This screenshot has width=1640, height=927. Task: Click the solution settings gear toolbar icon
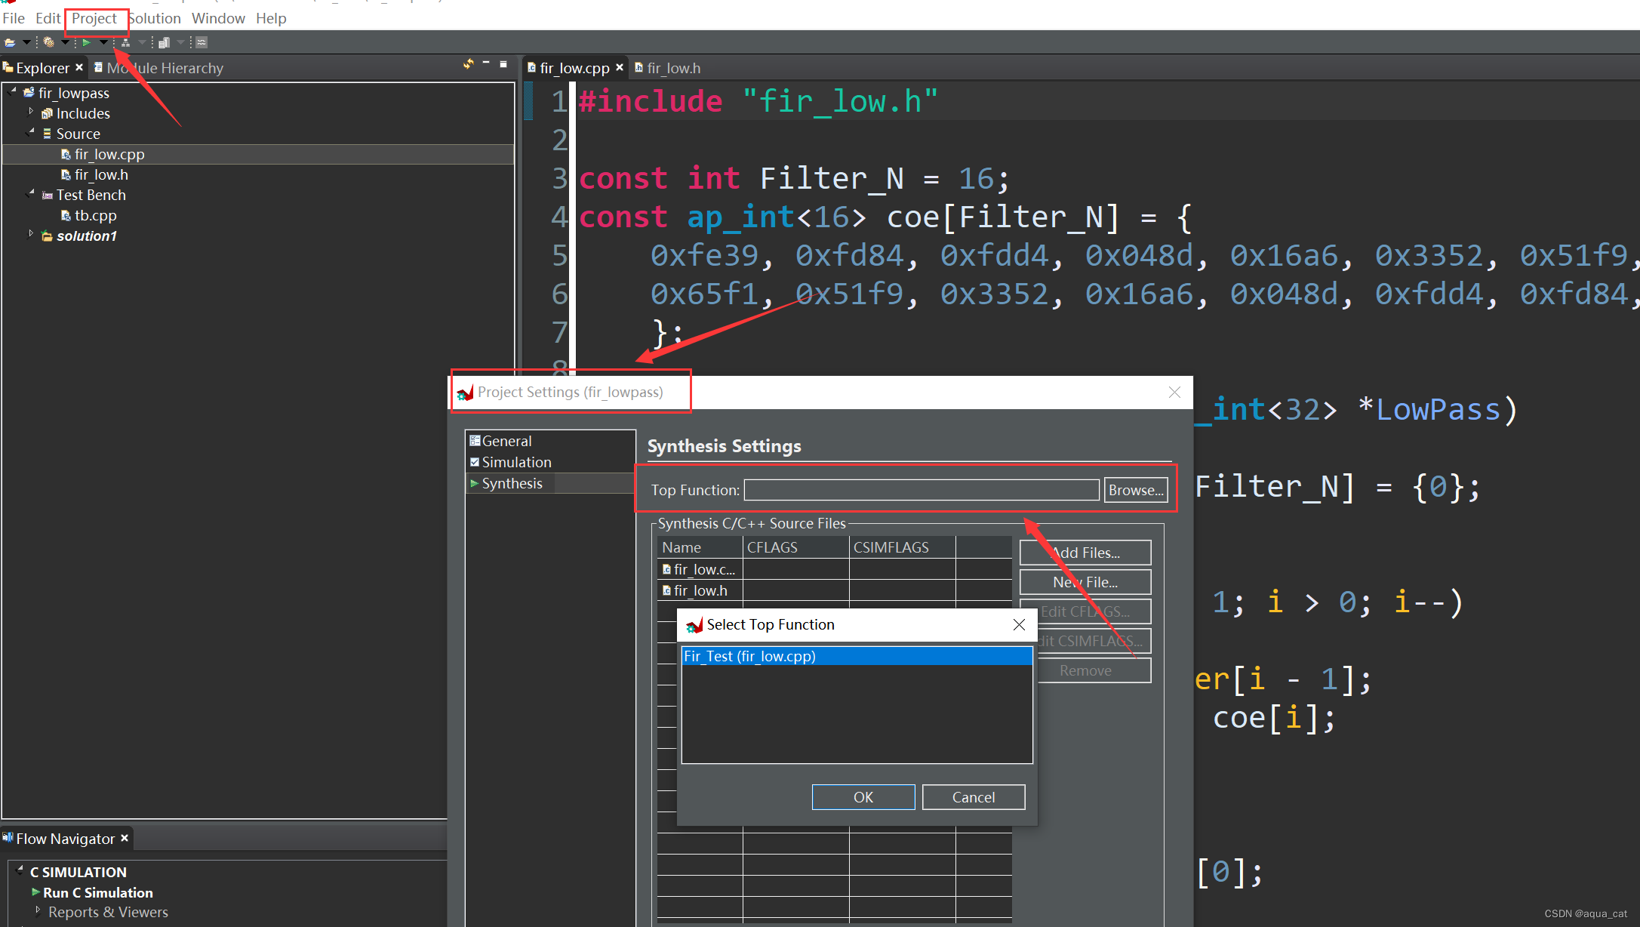tap(48, 43)
